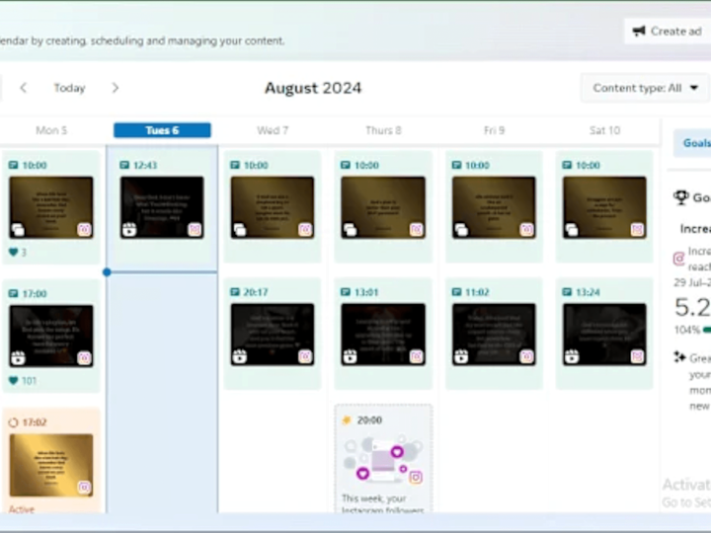The width and height of the screenshot is (711, 533).
Task: Click the trophy icon in Goals panel
Action: point(681,197)
